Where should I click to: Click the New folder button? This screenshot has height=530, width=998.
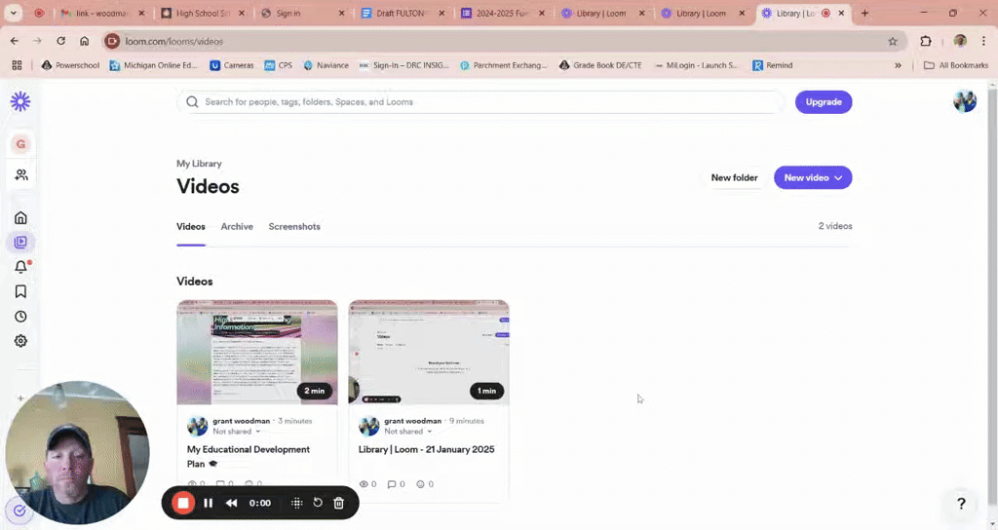(734, 177)
